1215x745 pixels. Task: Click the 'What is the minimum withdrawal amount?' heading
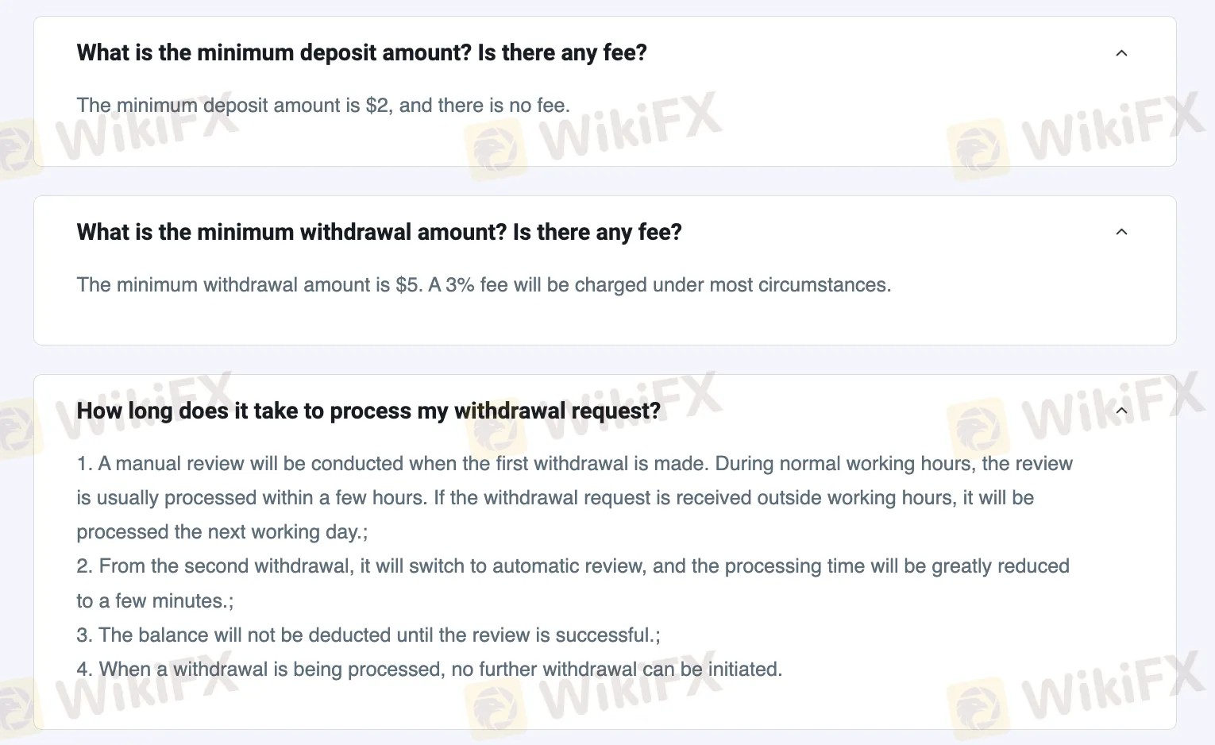pos(379,232)
